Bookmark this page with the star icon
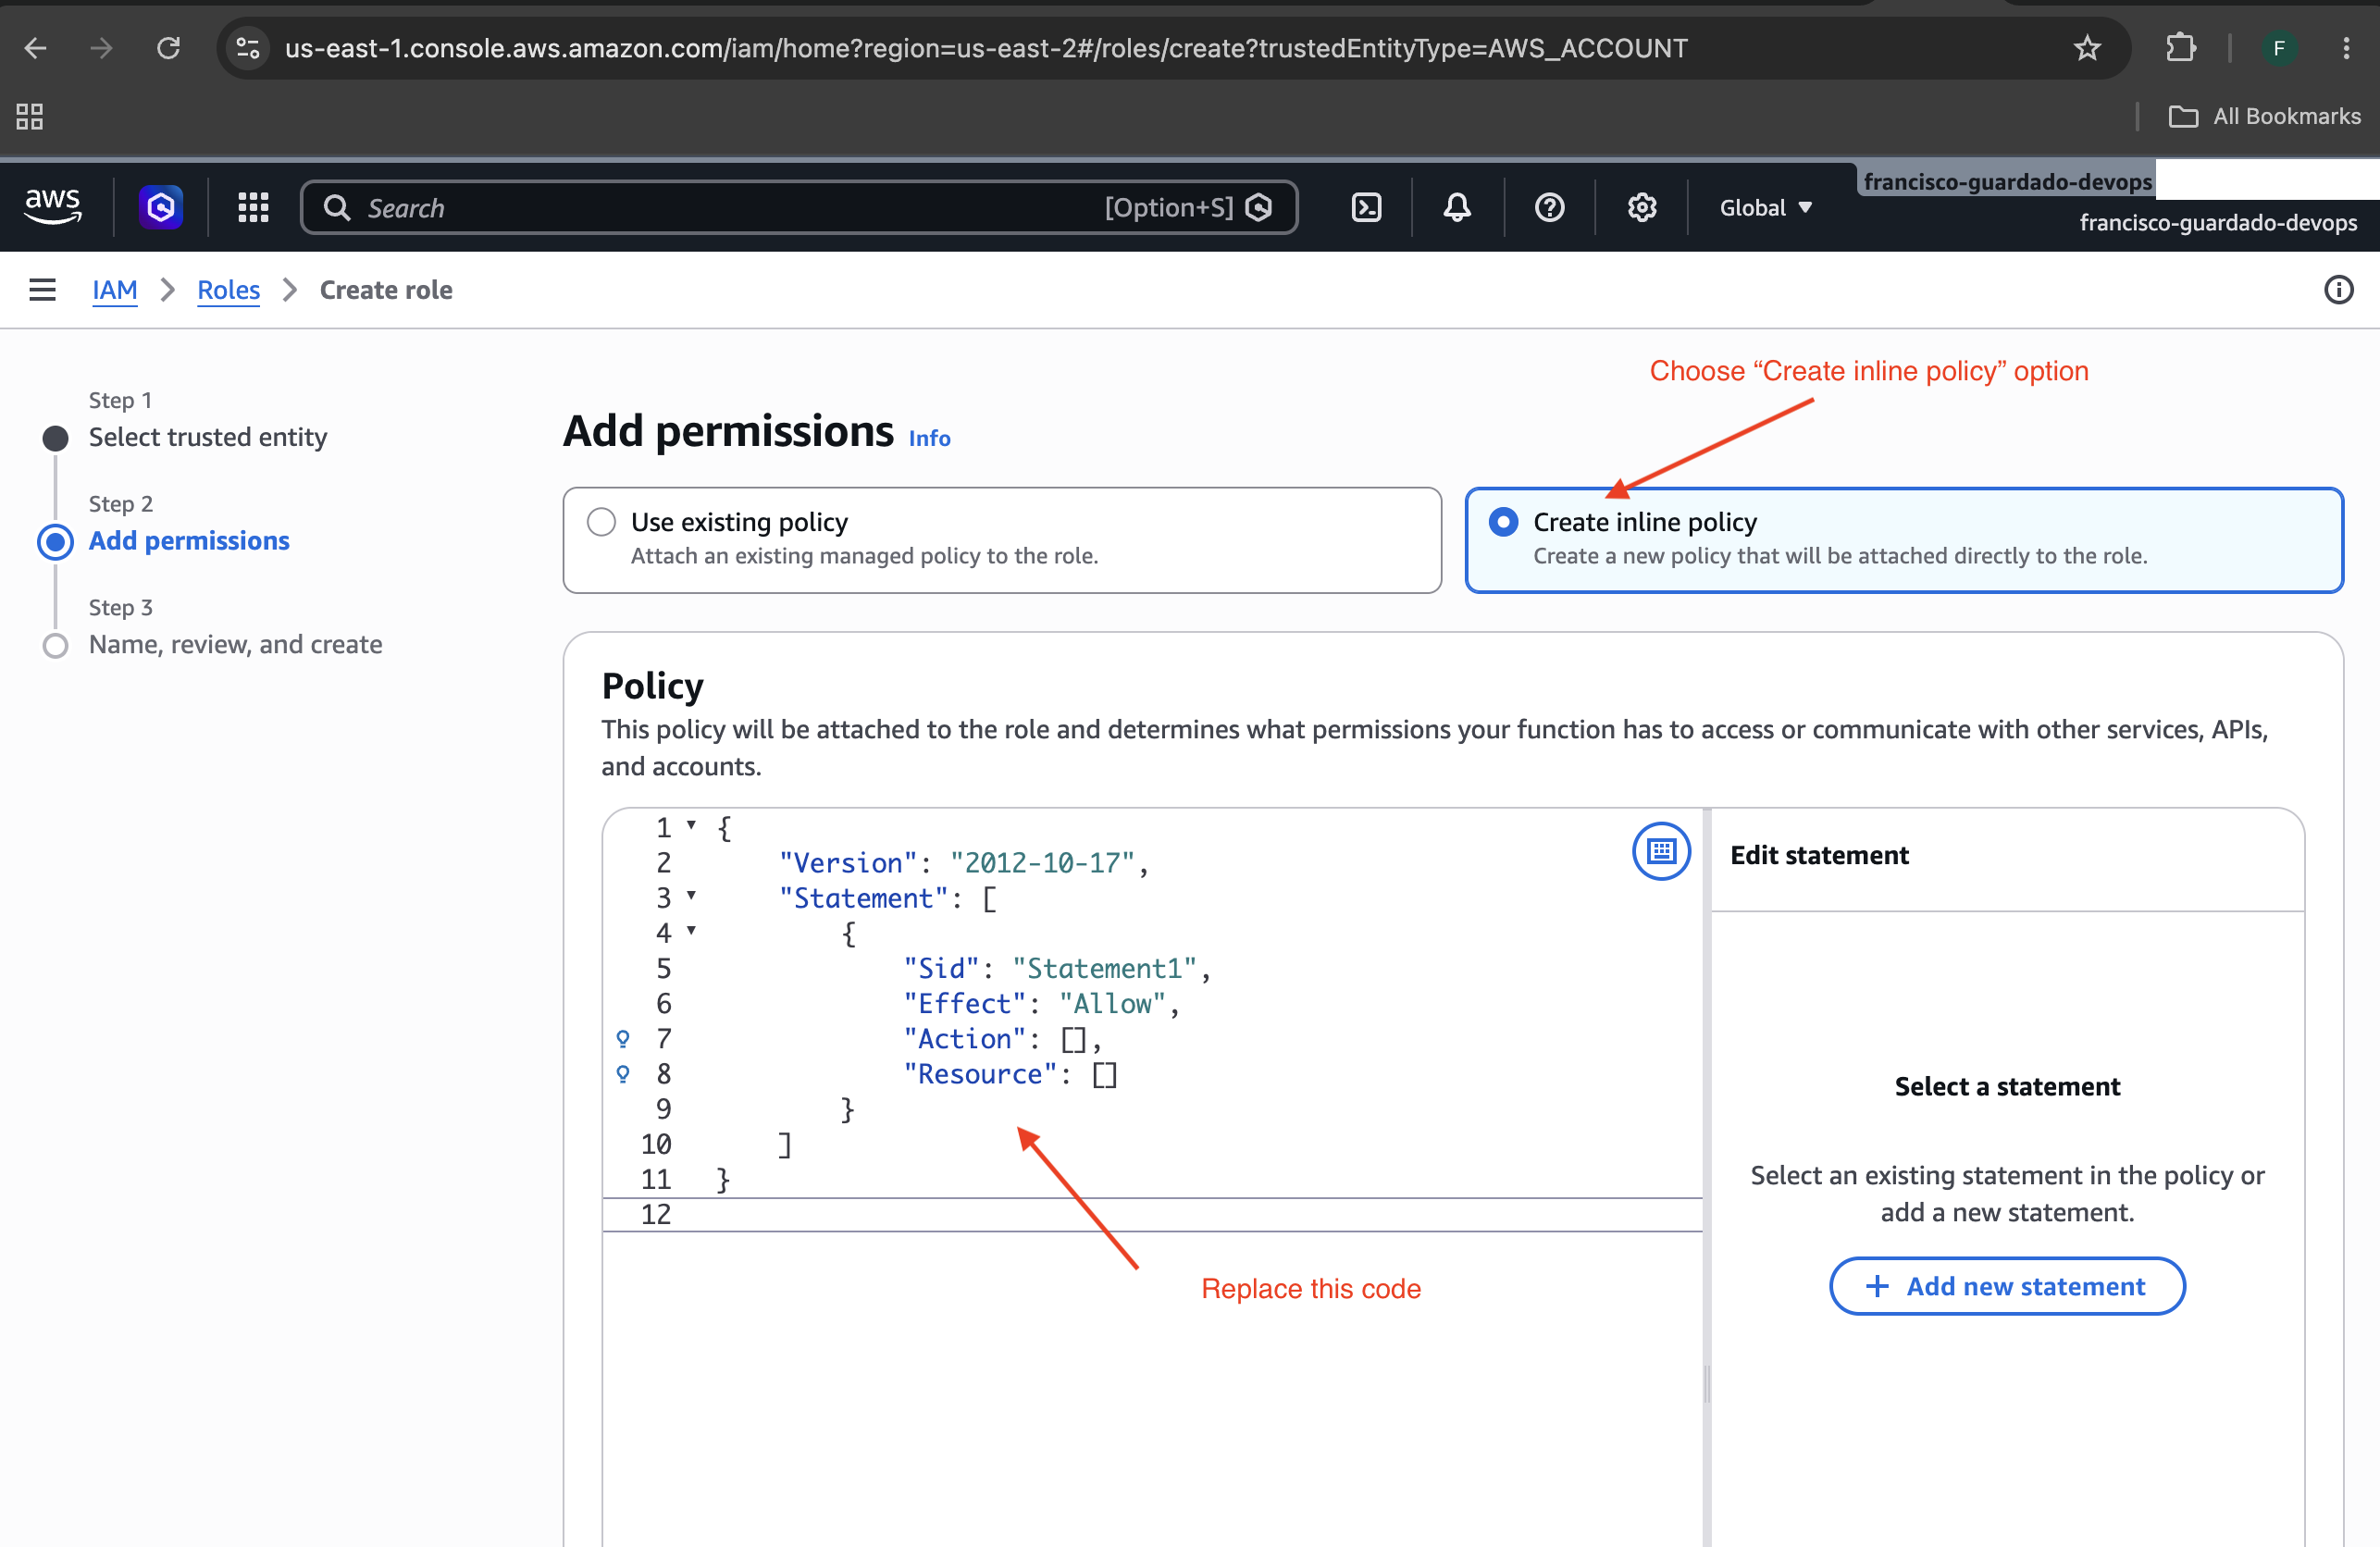The width and height of the screenshot is (2380, 1547). pyautogui.click(x=2086, y=47)
